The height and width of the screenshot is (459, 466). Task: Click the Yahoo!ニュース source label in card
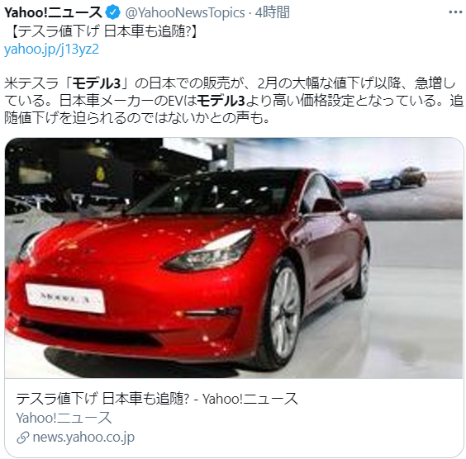pos(64,418)
